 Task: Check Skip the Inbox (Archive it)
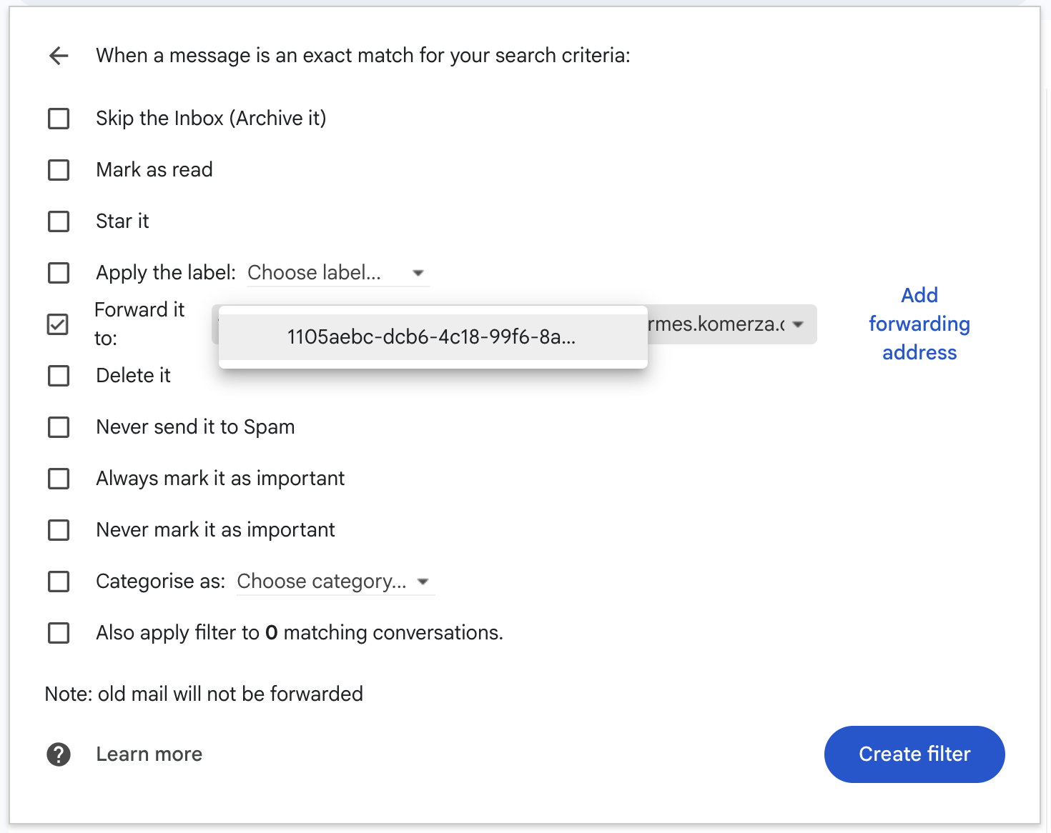pos(59,119)
